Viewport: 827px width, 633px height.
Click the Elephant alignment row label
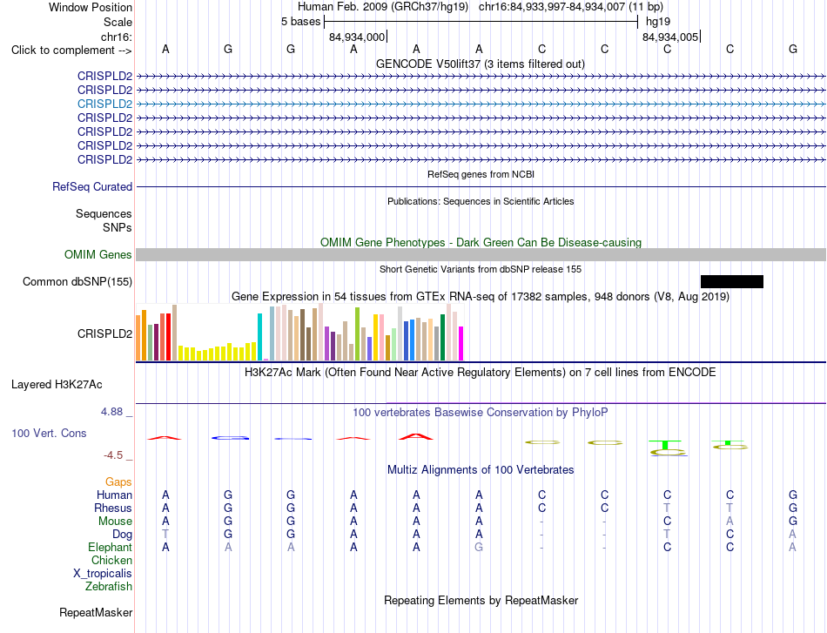click(x=110, y=547)
